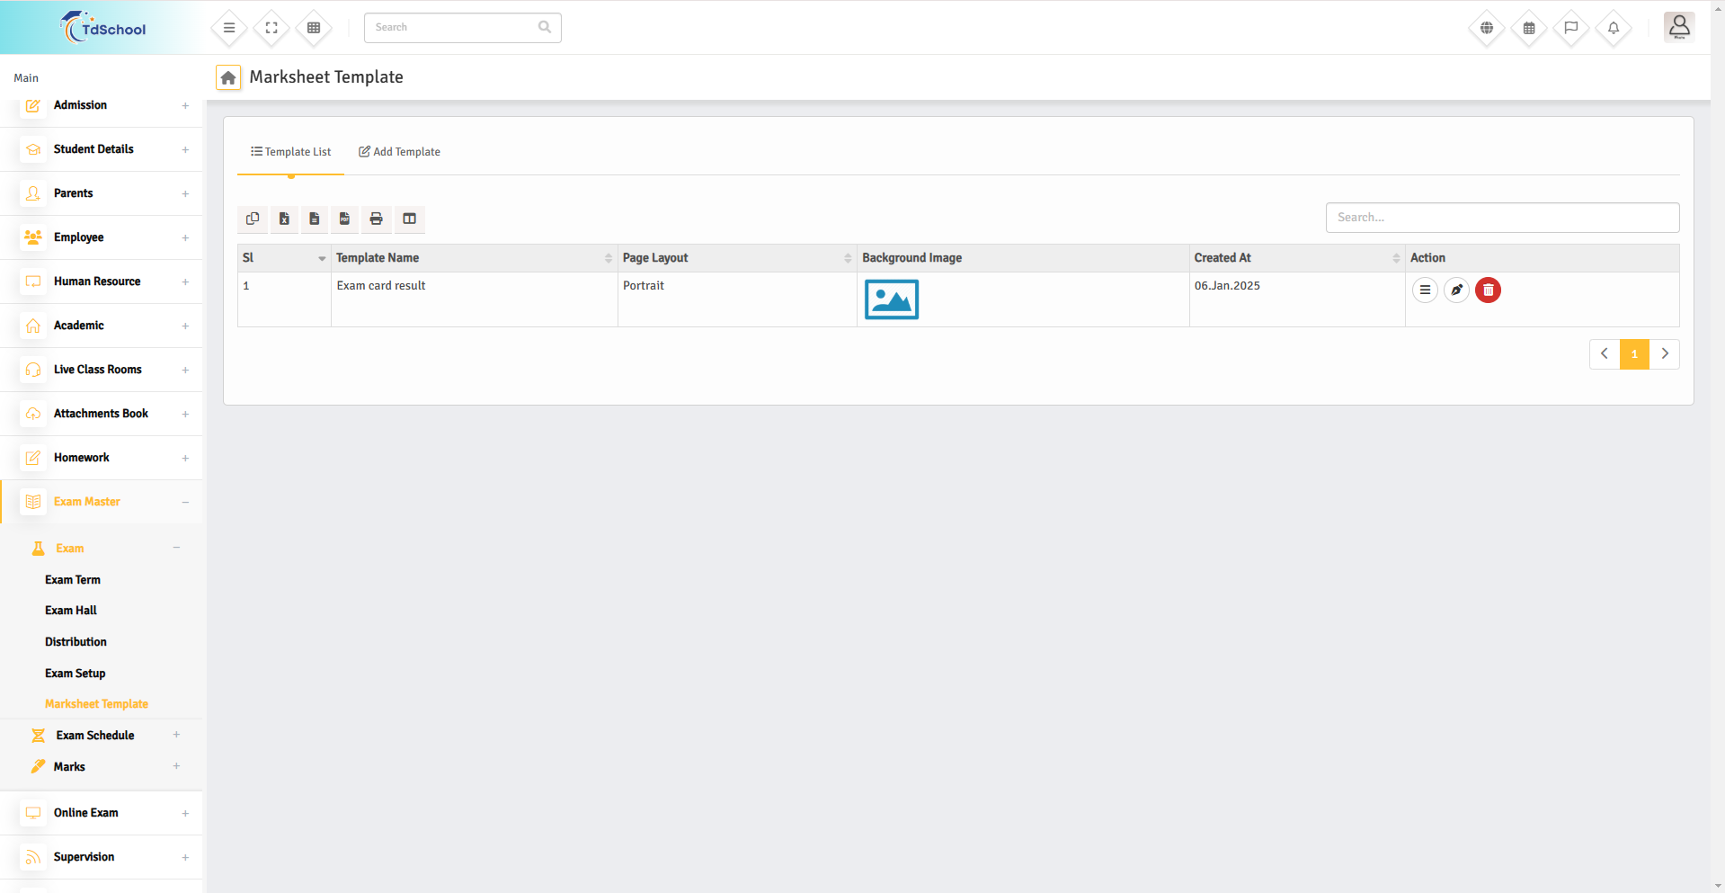The height and width of the screenshot is (893, 1725).
Task: Copy table data to clipboard
Action: [x=253, y=219]
